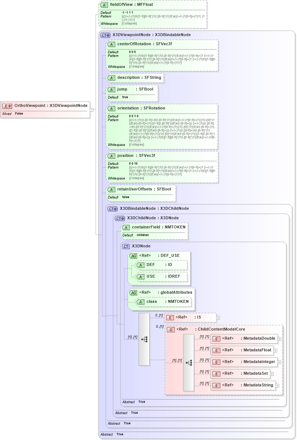Click the MetadataInteger element E icon

click(x=216, y=362)
